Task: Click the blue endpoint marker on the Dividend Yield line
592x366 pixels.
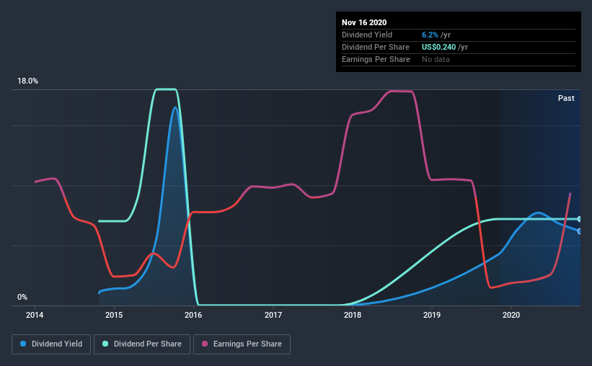Action: [579, 231]
